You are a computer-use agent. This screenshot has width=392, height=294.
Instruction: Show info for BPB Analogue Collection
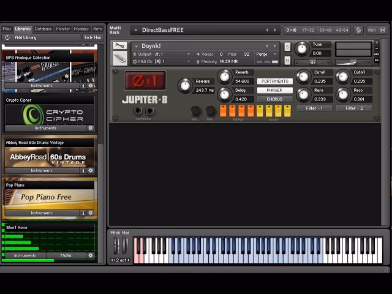(83, 86)
